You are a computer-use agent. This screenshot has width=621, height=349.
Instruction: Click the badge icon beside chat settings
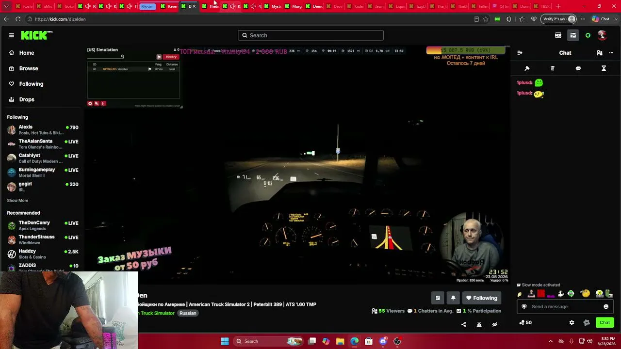click(587, 322)
